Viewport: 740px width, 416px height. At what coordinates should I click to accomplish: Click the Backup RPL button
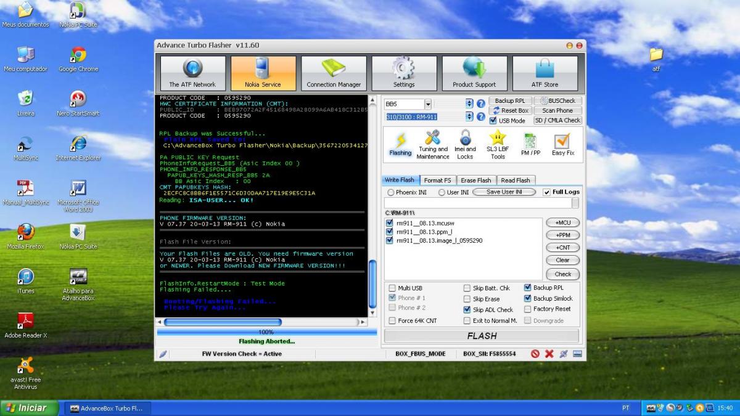[510, 100]
